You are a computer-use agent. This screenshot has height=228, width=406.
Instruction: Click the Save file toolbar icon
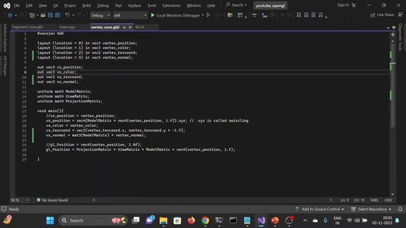(x=50, y=15)
